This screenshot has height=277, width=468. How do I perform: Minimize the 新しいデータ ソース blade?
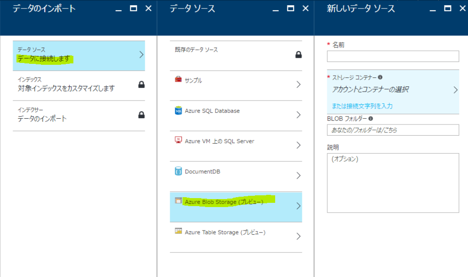433,10
